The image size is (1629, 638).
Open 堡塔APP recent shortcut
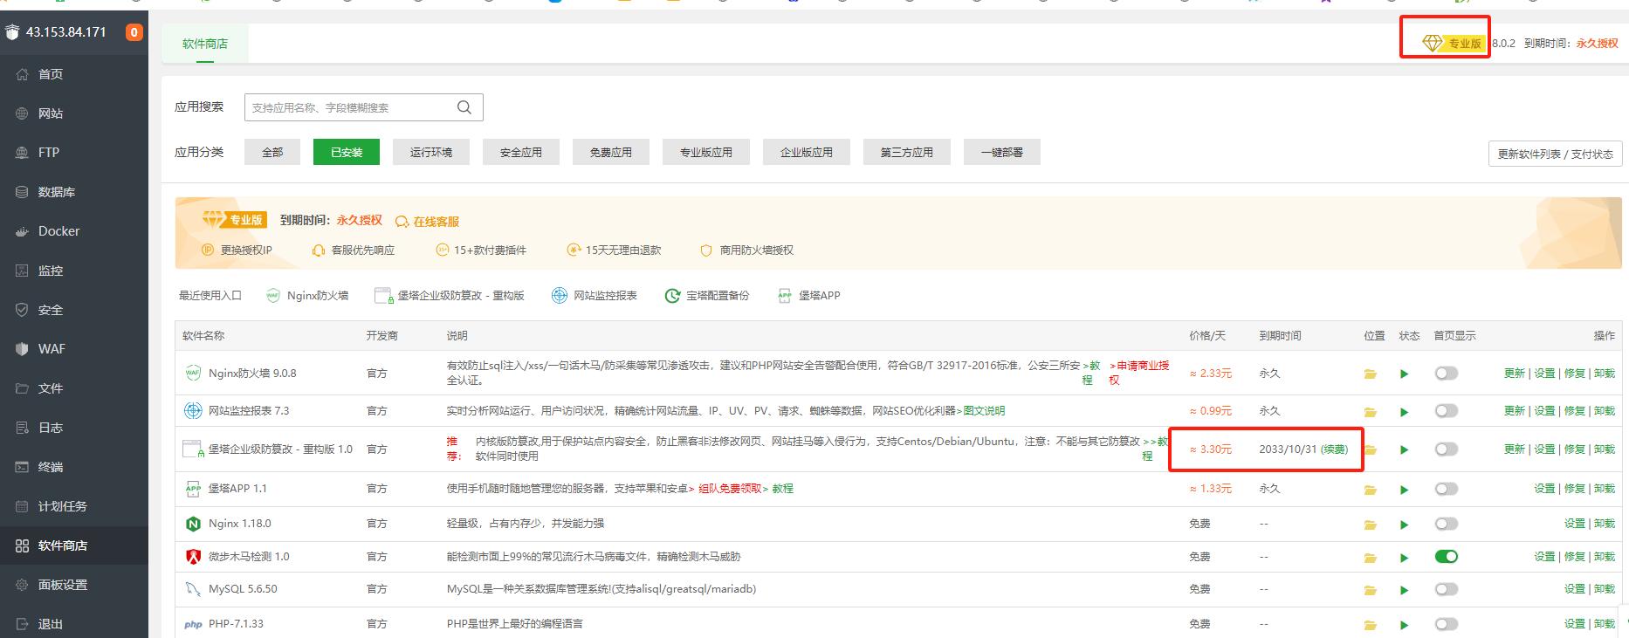(809, 296)
